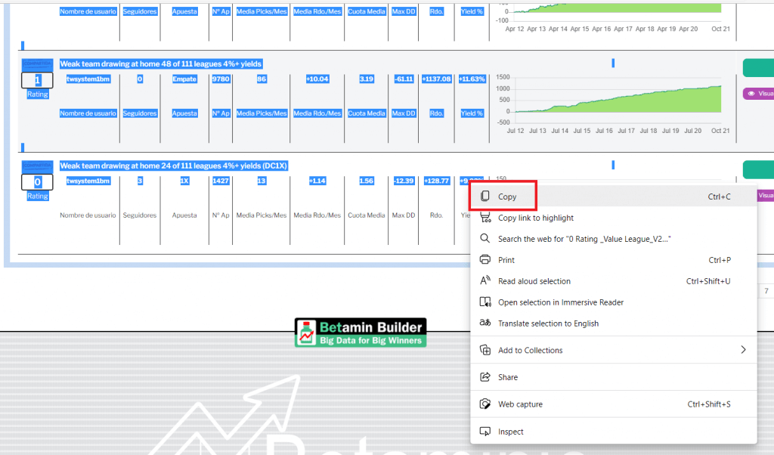Click media picks/mes value 13
774x455 pixels.
tap(262, 181)
